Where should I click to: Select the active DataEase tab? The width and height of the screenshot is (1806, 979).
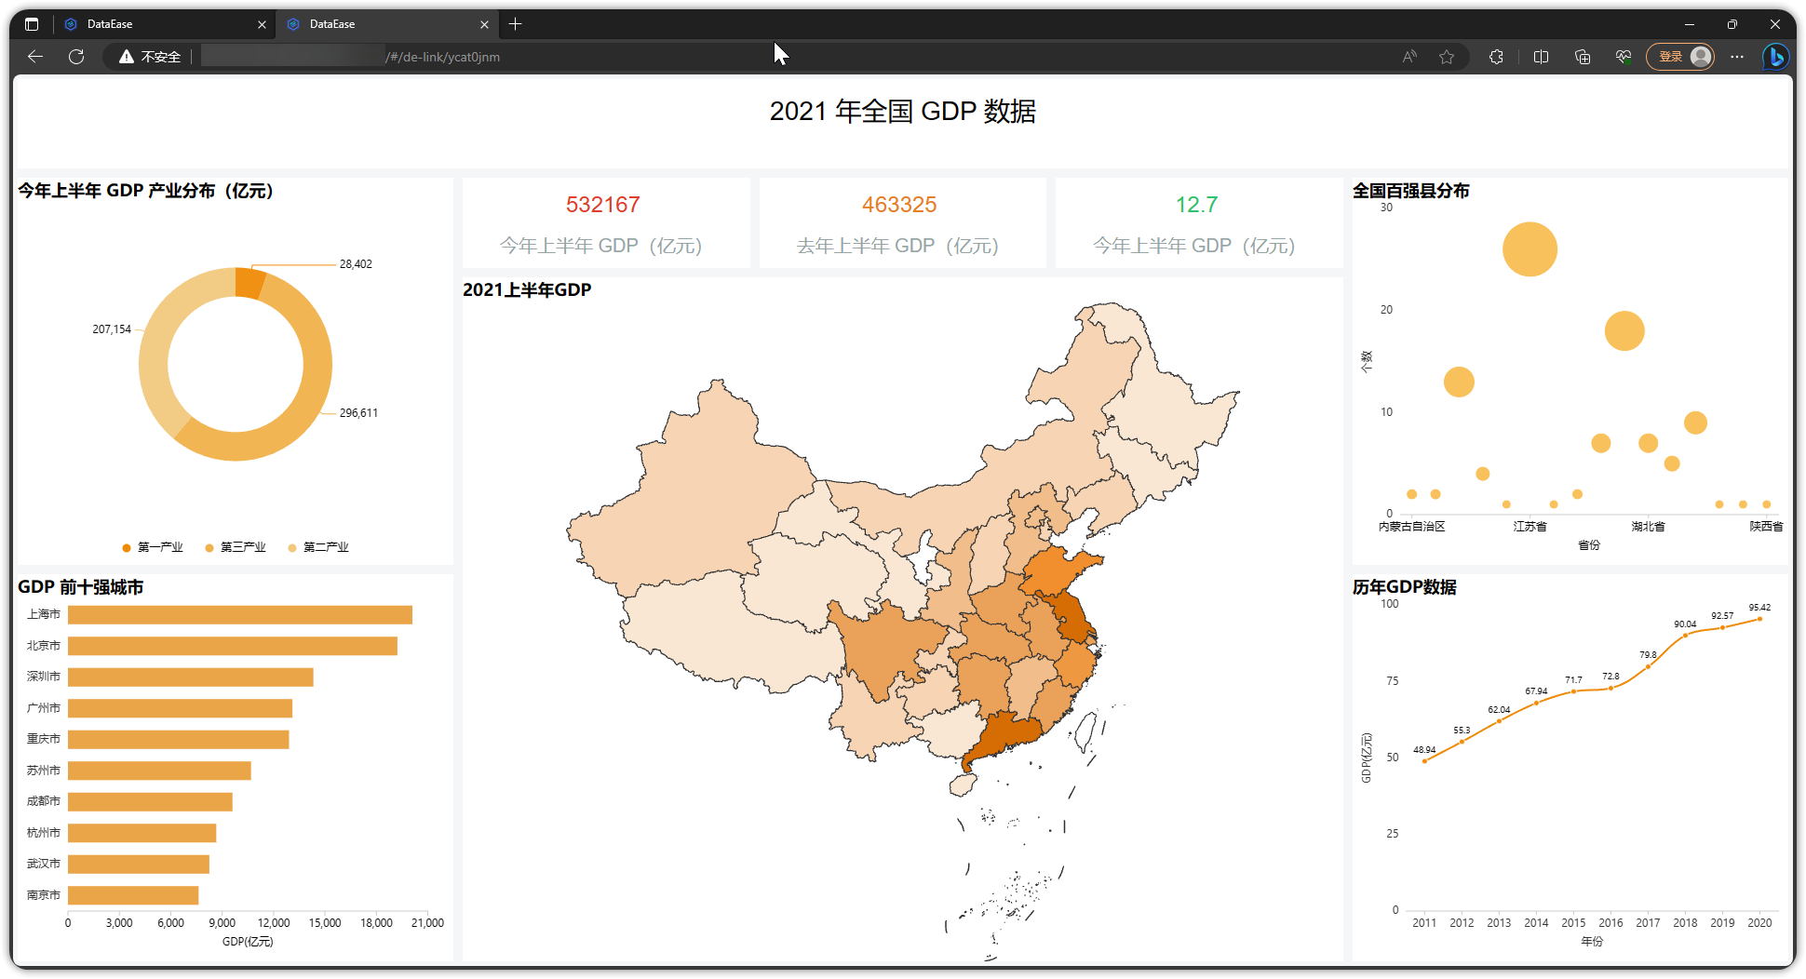330,23
